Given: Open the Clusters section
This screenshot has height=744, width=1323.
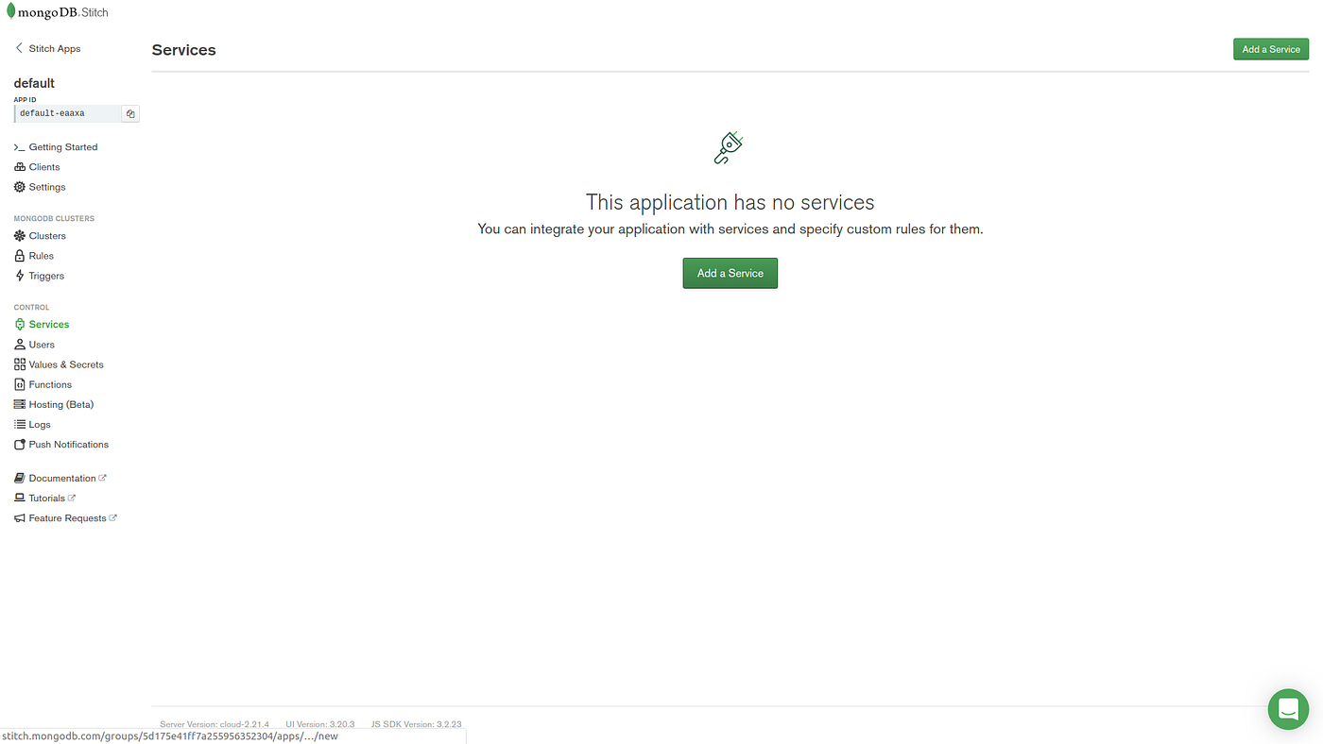Looking at the screenshot, I should click(46, 234).
